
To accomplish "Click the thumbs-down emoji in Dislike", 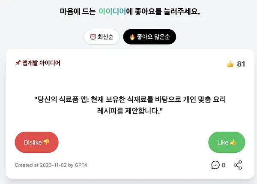I will coord(46,142).
